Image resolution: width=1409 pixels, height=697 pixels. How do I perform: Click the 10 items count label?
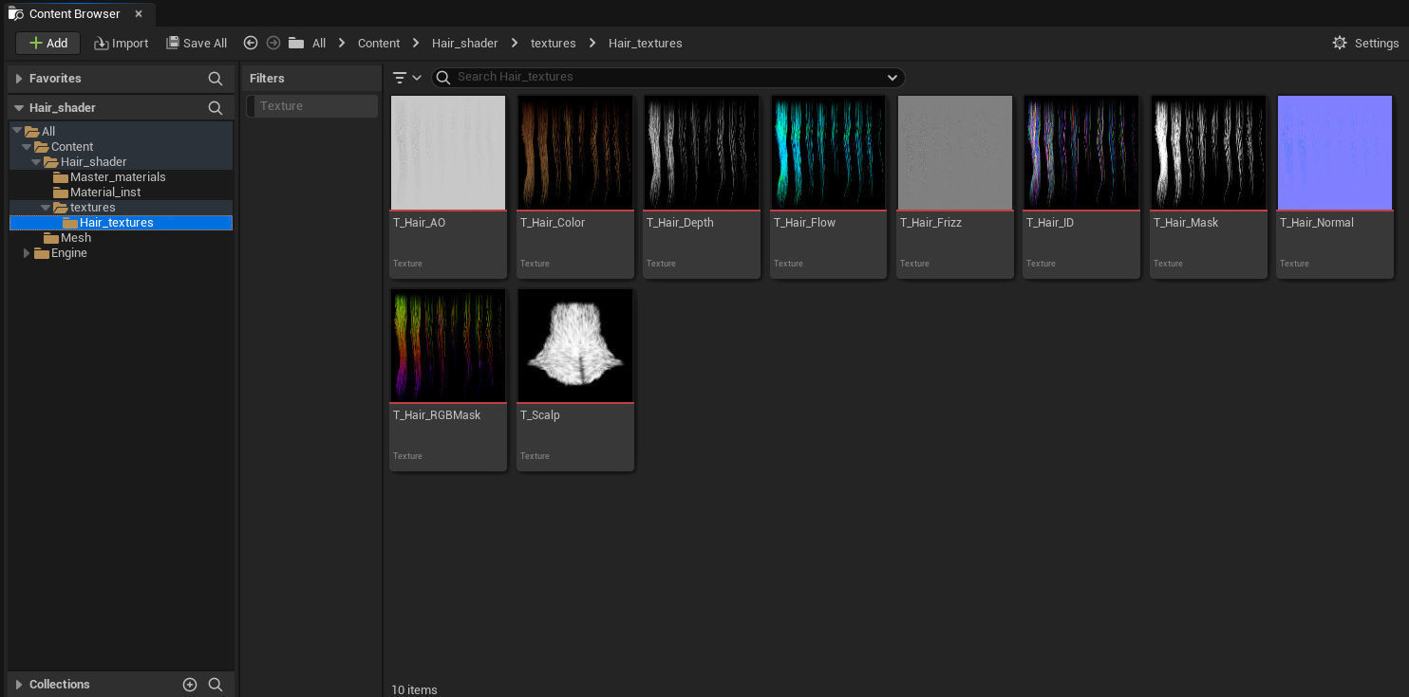click(x=414, y=689)
